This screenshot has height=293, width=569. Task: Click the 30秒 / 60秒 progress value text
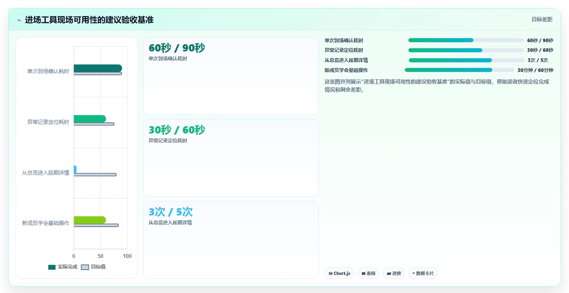(540, 50)
